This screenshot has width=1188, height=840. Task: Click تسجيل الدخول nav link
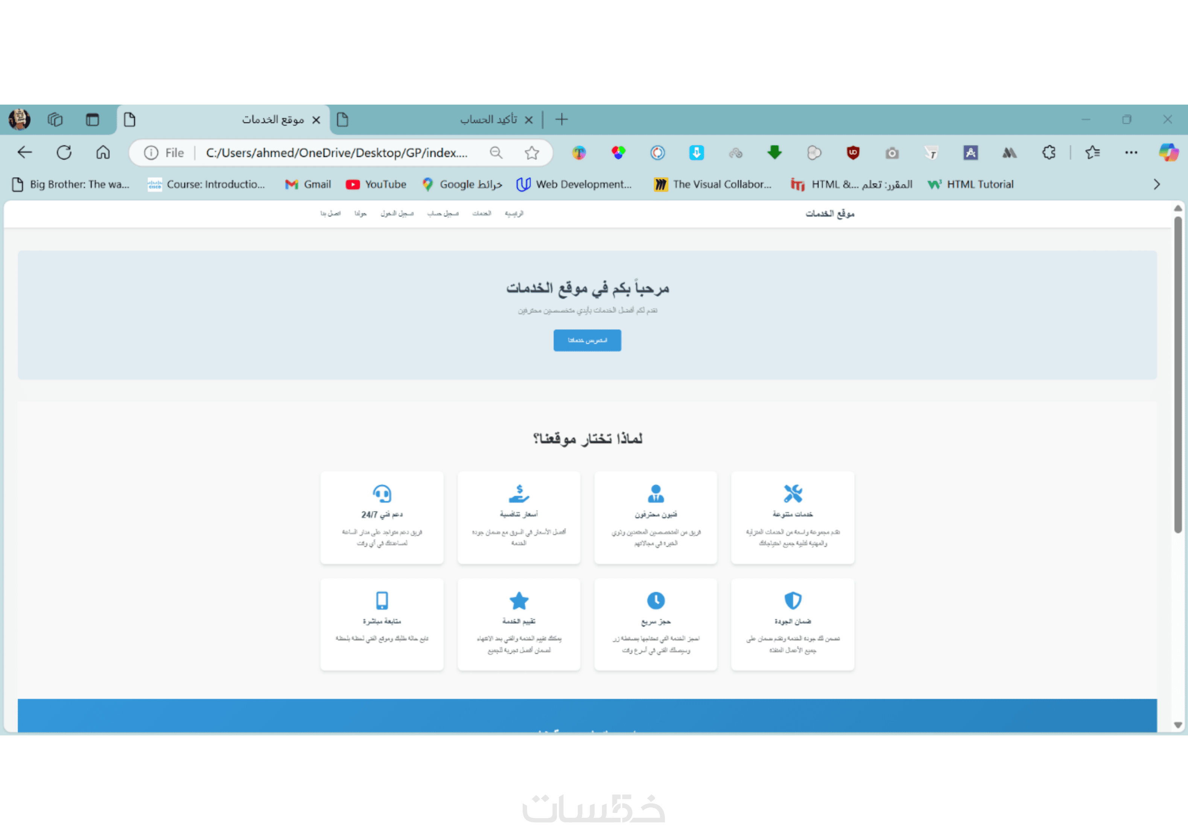[397, 214]
